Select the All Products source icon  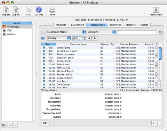4,27
